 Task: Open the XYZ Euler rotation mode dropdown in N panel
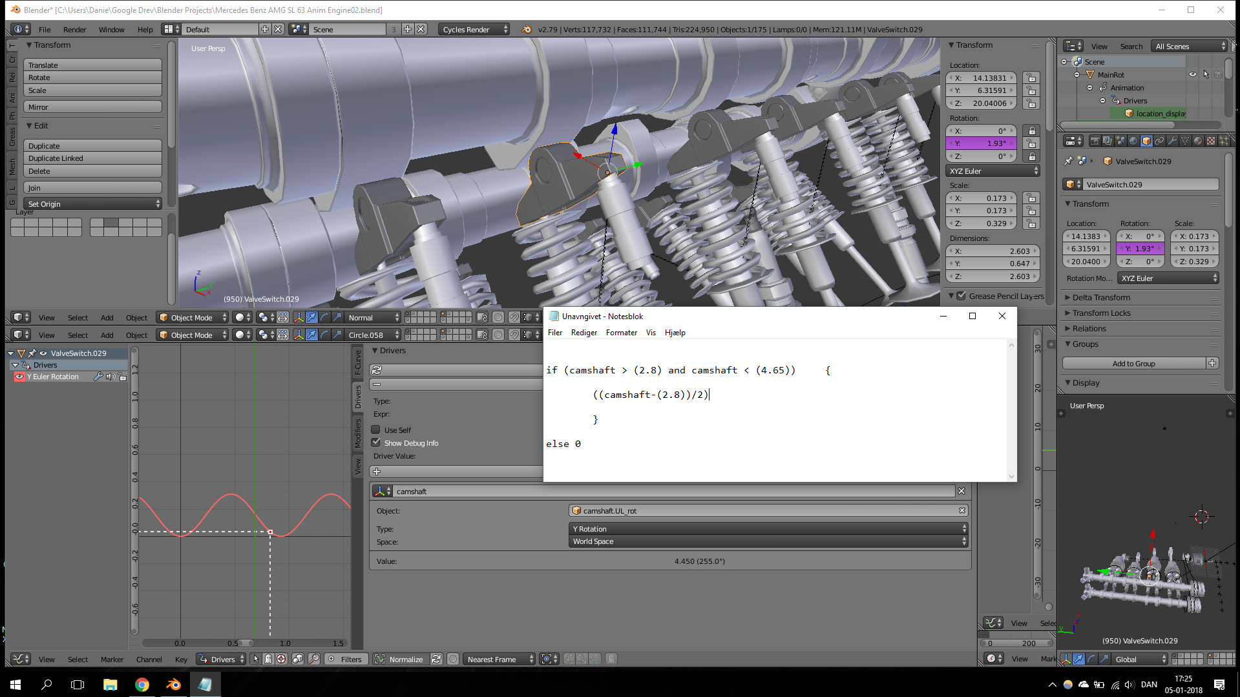pos(993,171)
